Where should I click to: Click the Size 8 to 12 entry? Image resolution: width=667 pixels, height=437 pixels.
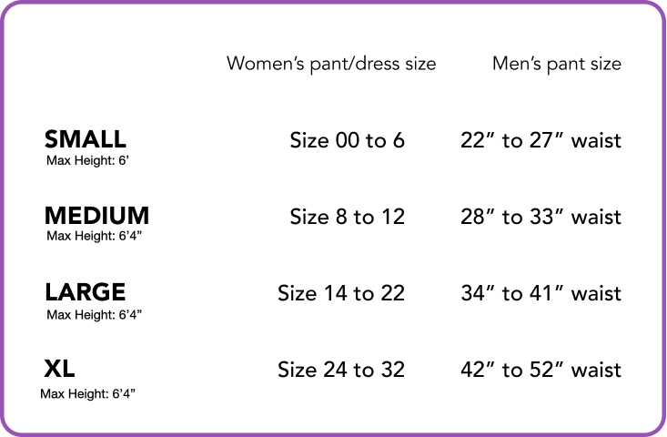pyautogui.click(x=347, y=218)
